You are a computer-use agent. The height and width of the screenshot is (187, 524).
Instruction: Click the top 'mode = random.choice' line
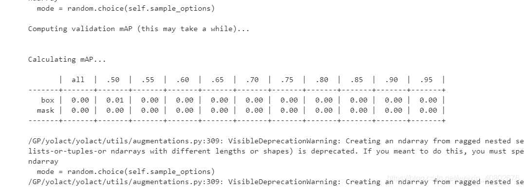[x=126, y=8]
